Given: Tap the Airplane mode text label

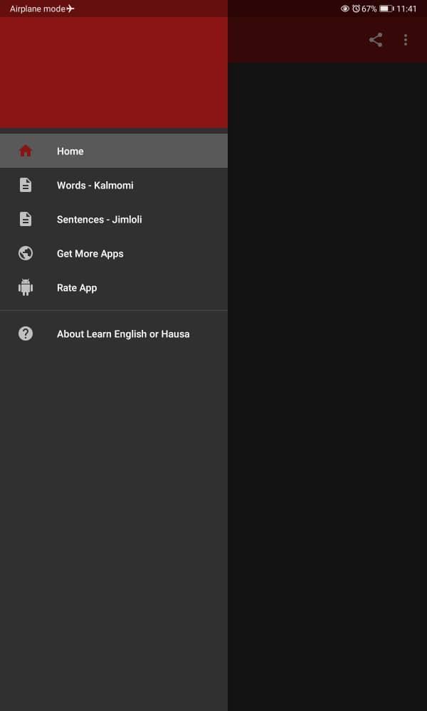Looking at the screenshot, I should (x=38, y=9).
